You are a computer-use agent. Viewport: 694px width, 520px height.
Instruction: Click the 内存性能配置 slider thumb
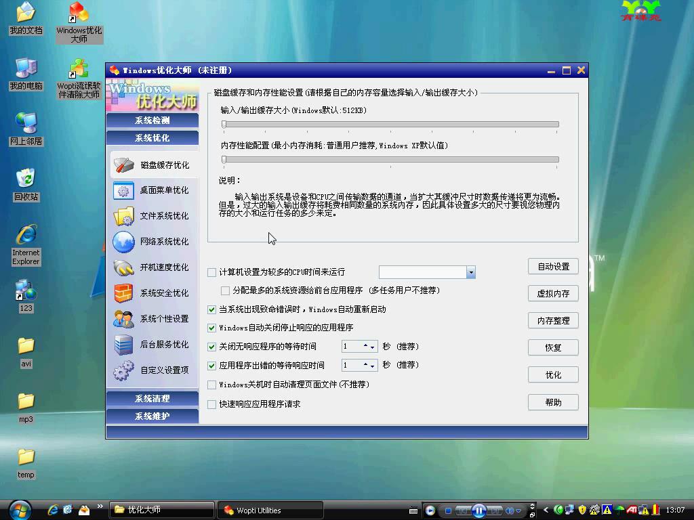(224, 159)
